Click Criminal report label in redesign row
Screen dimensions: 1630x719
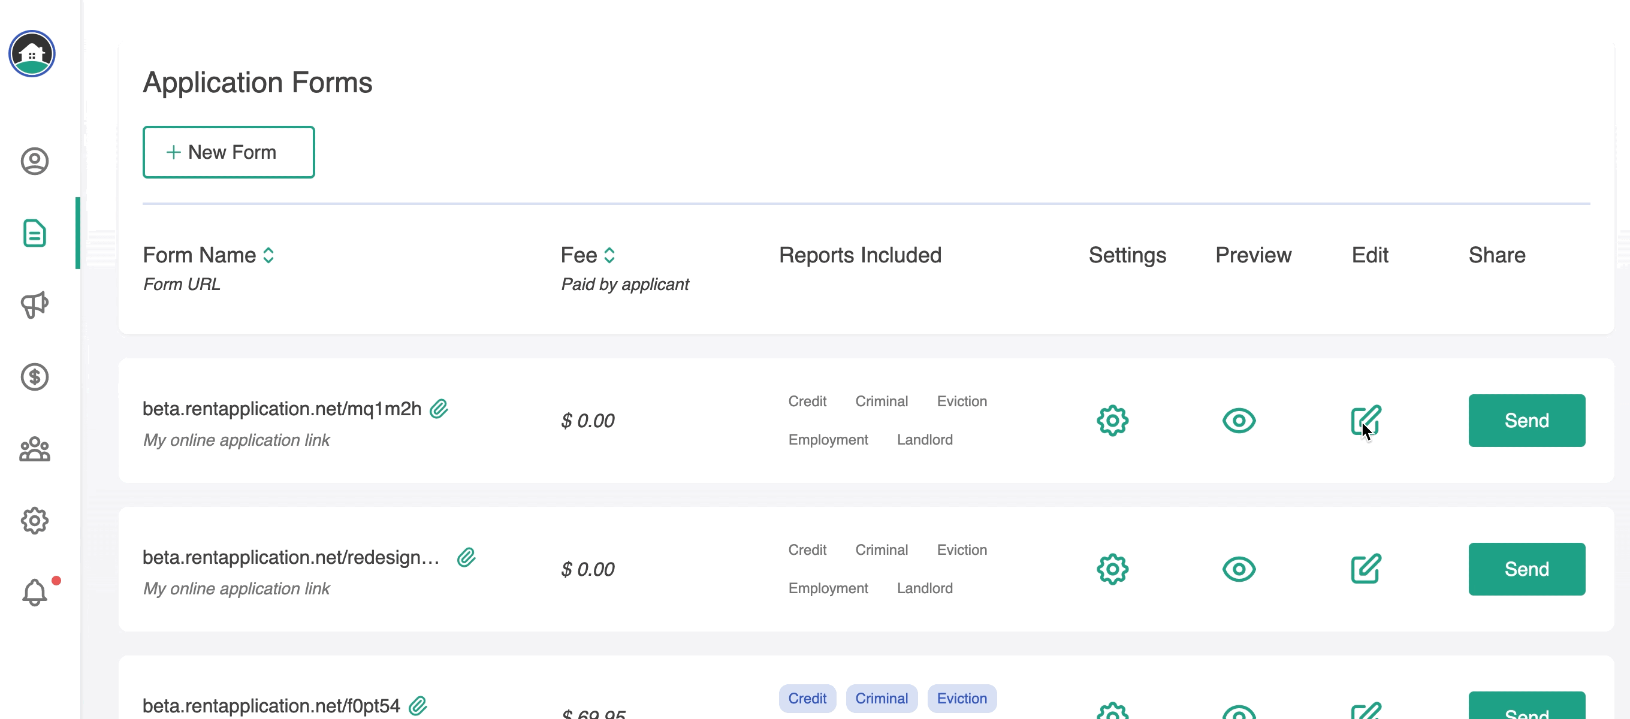pos(882,550)
